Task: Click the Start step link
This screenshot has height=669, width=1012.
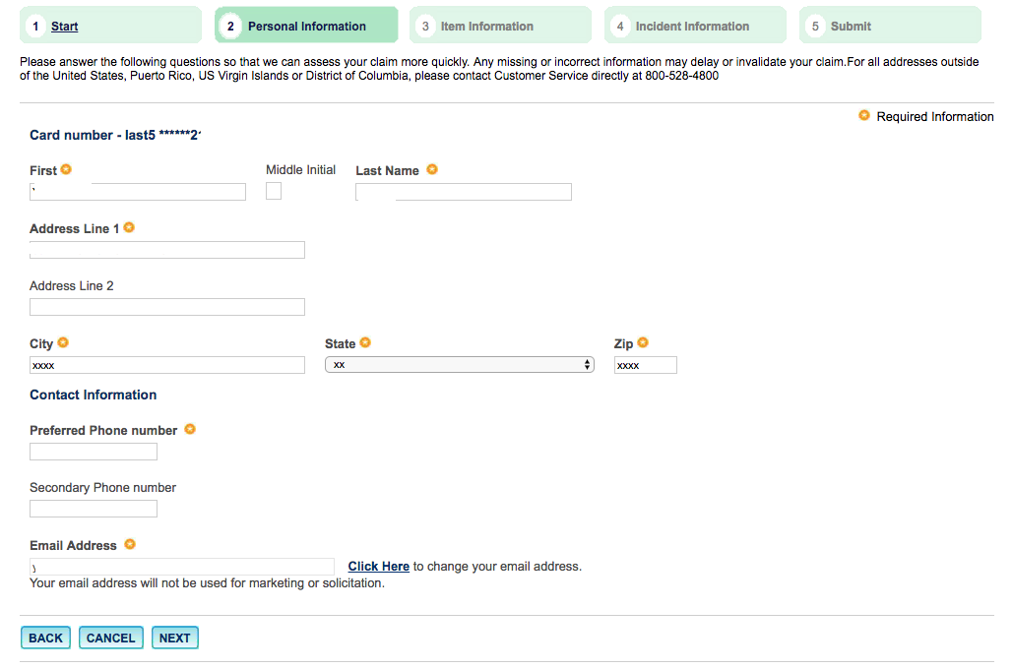Action: click(65, 27)
